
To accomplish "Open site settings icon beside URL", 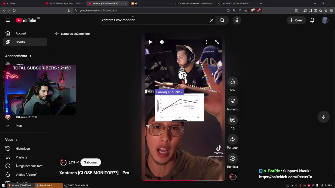I will (76, 10).
